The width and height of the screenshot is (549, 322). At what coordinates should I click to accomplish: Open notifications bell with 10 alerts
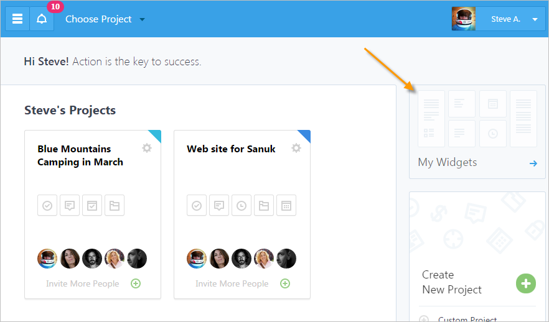pos(42,19)
